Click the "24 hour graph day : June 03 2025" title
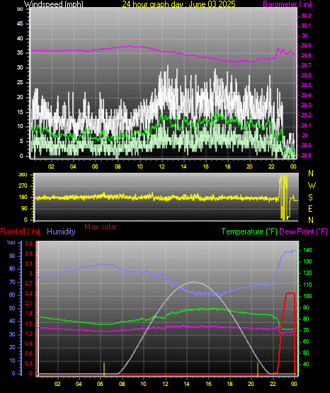The height and width of the screenshot is (393, 330). 178,4
